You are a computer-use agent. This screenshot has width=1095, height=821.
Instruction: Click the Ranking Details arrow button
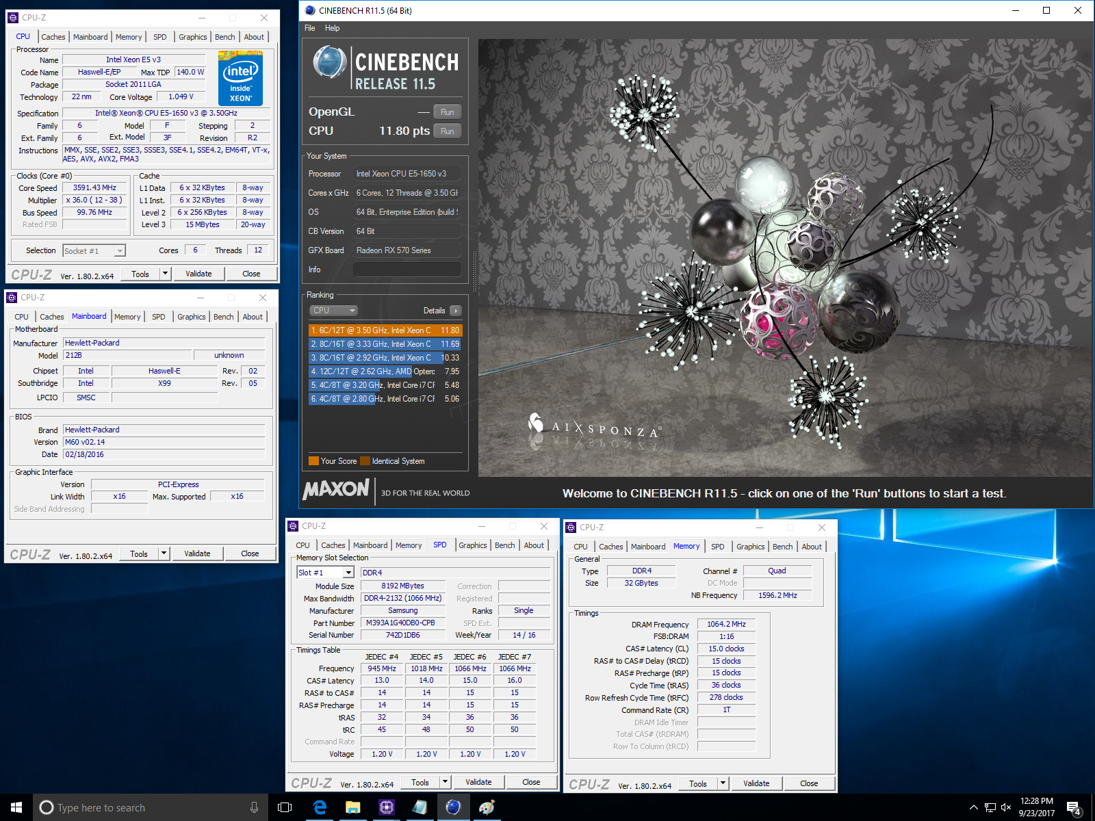456,311
